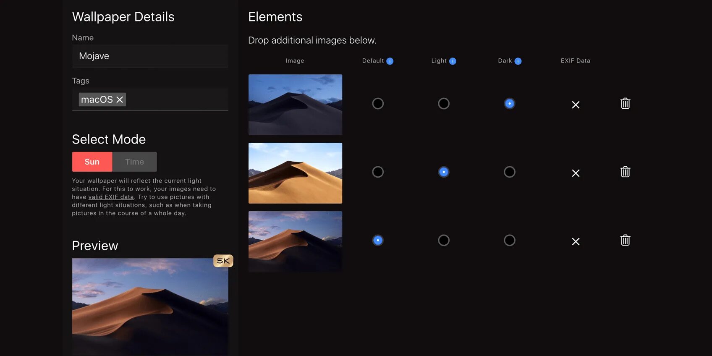Set daytime dune image as Dark

click(x=510, y=172)
